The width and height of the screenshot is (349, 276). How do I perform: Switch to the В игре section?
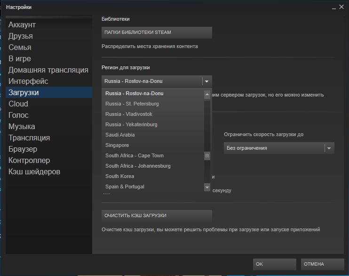[49, 58]
